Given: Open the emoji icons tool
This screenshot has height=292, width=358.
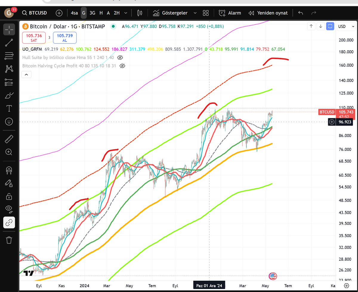Looking at the screenshot, I should [9, 122].
